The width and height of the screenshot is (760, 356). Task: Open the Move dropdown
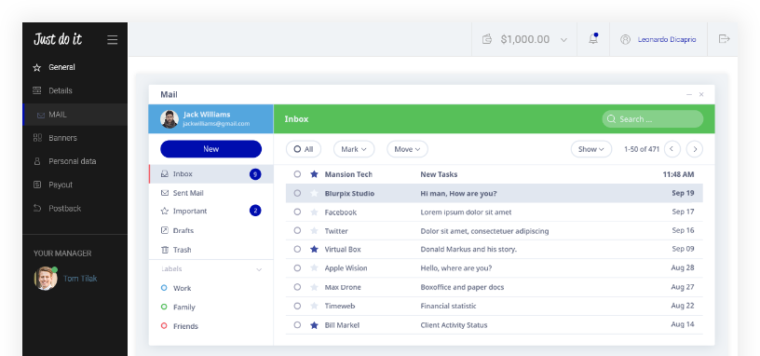(407, 149)
